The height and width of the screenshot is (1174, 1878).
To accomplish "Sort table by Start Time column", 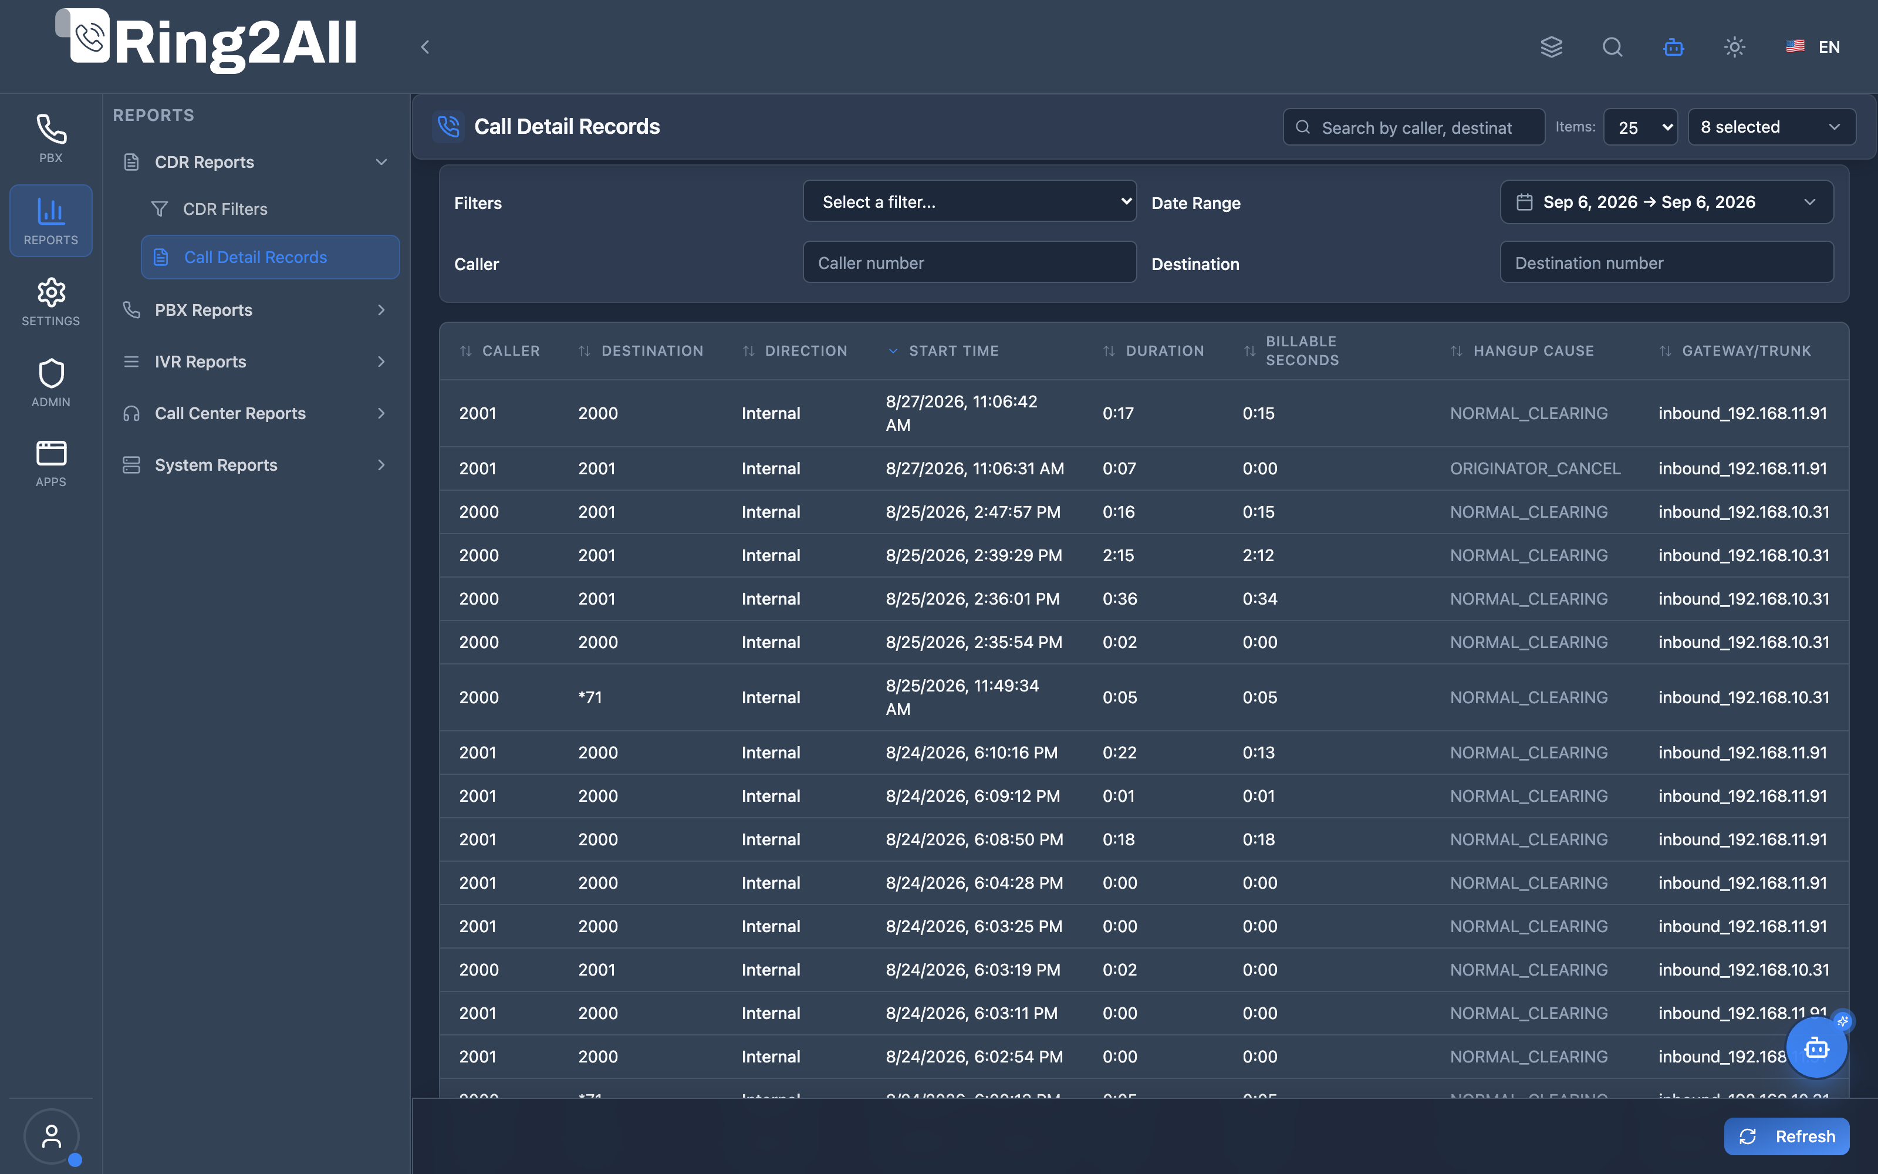I will (943, 351).
